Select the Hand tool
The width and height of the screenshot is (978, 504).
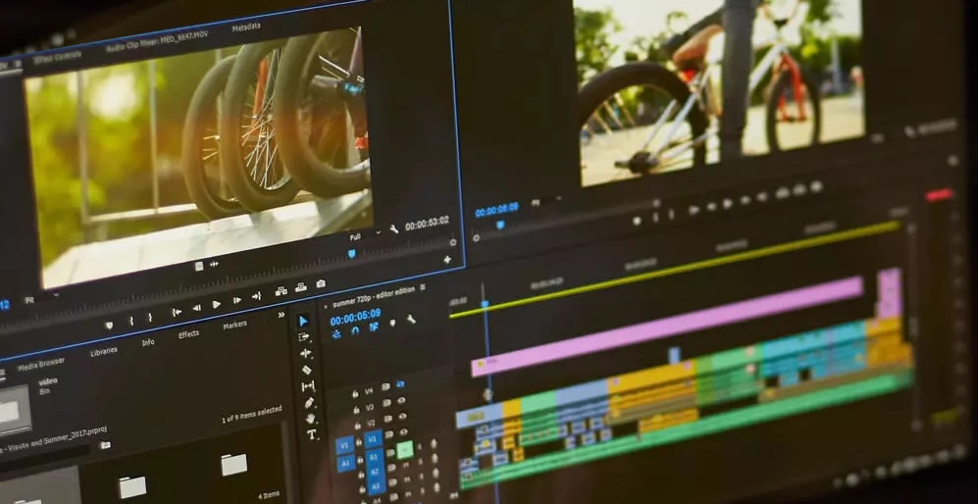pyautogui.click(x=311, y=418)
